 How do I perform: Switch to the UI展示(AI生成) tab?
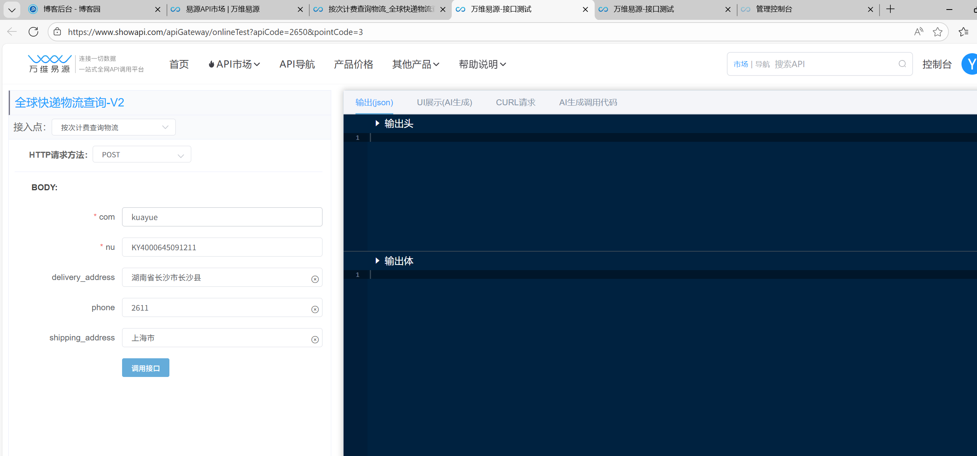point(444,102)
